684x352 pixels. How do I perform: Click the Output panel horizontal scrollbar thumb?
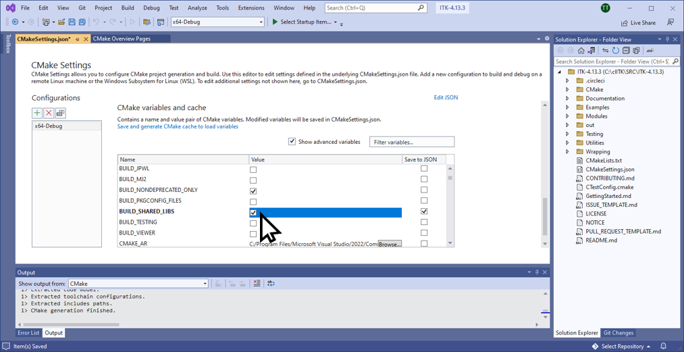click(x=71, y=324)
